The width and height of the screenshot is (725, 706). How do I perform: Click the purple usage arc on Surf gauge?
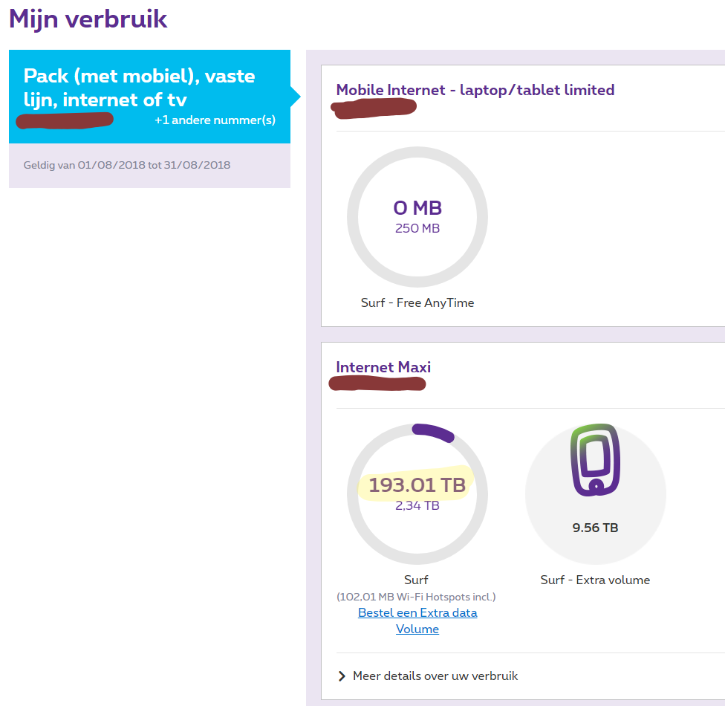pos(433,433)
